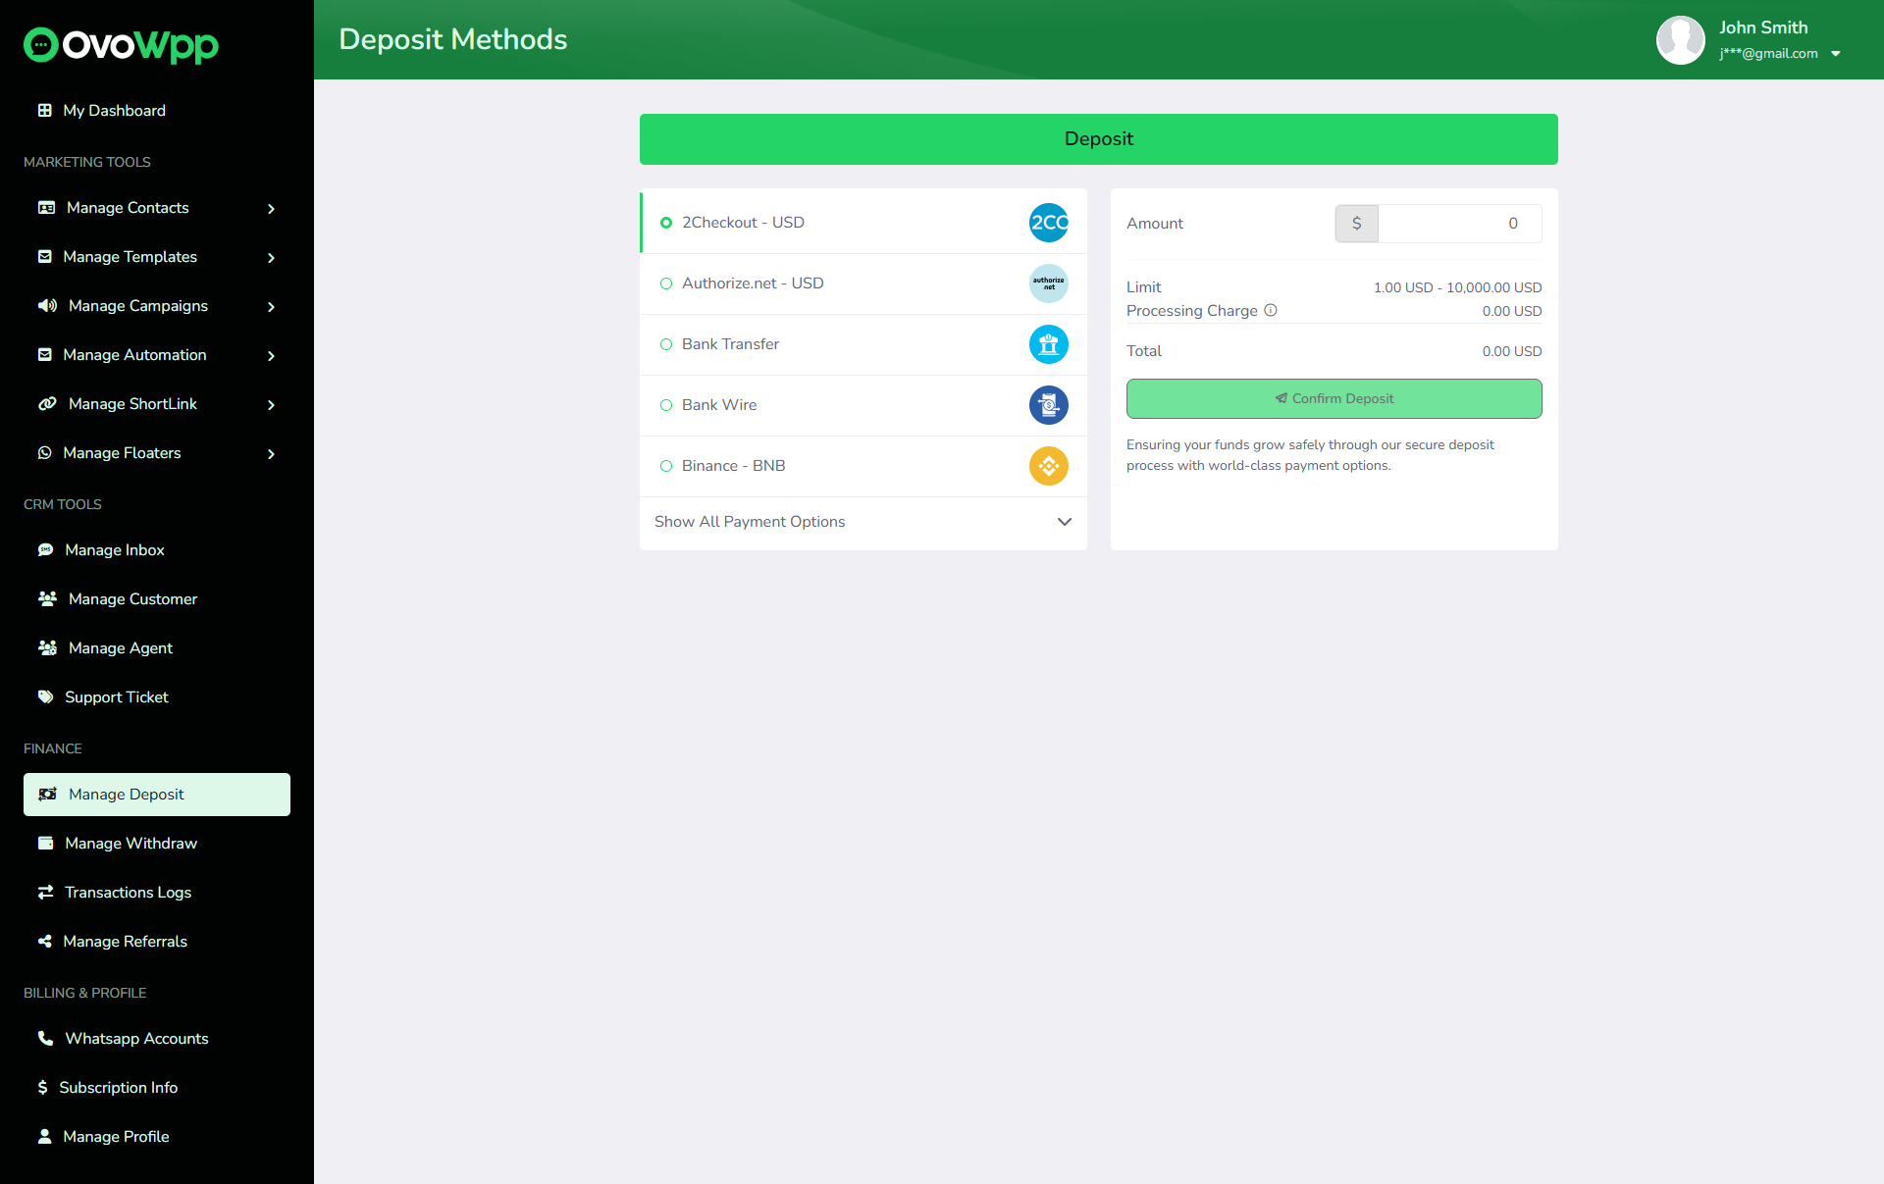The width and height of the screenshot is (1884, 1184).
Task: Open the Support Ticket link
Action: [116, 697]
